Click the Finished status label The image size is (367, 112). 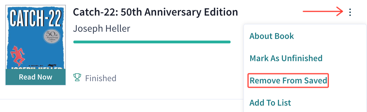(x=101, y=78)
